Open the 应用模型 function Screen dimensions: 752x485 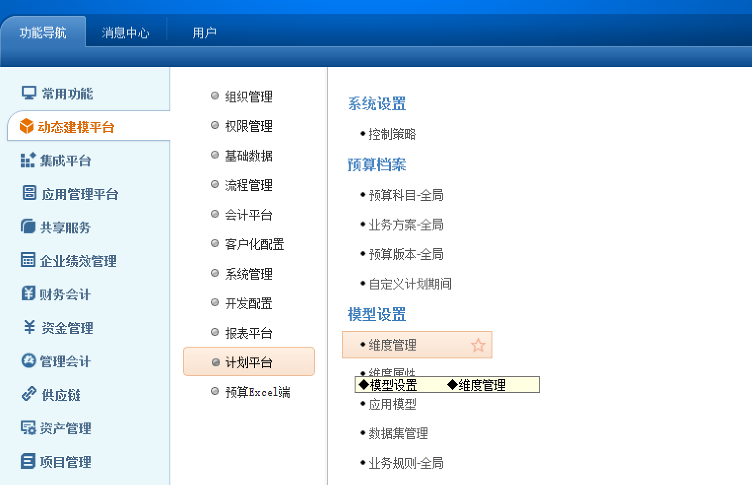tap(392, 404)
